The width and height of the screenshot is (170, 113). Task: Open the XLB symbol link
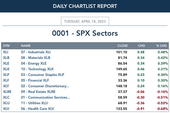(x=6, y=58)
